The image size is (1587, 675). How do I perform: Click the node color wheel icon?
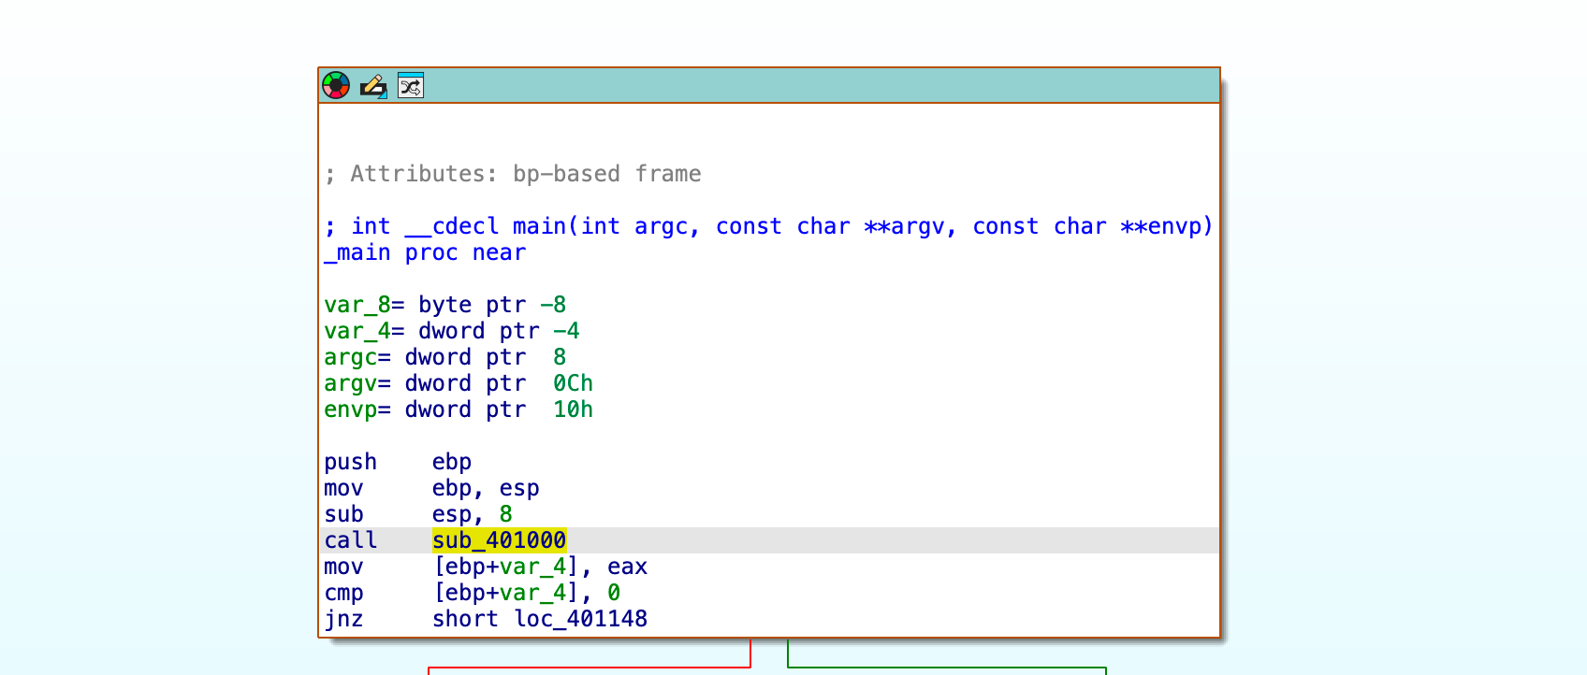[x=336, y=86]
